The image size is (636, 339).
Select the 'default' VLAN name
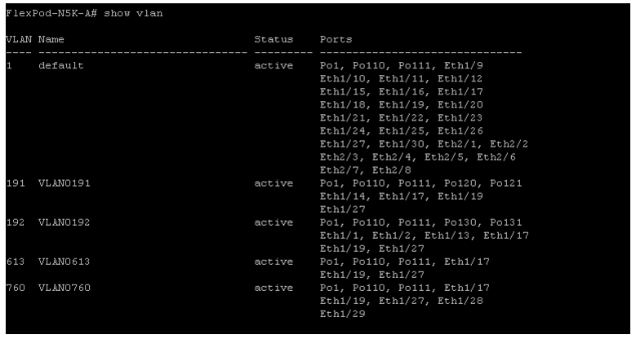click(x=61, y=66)
